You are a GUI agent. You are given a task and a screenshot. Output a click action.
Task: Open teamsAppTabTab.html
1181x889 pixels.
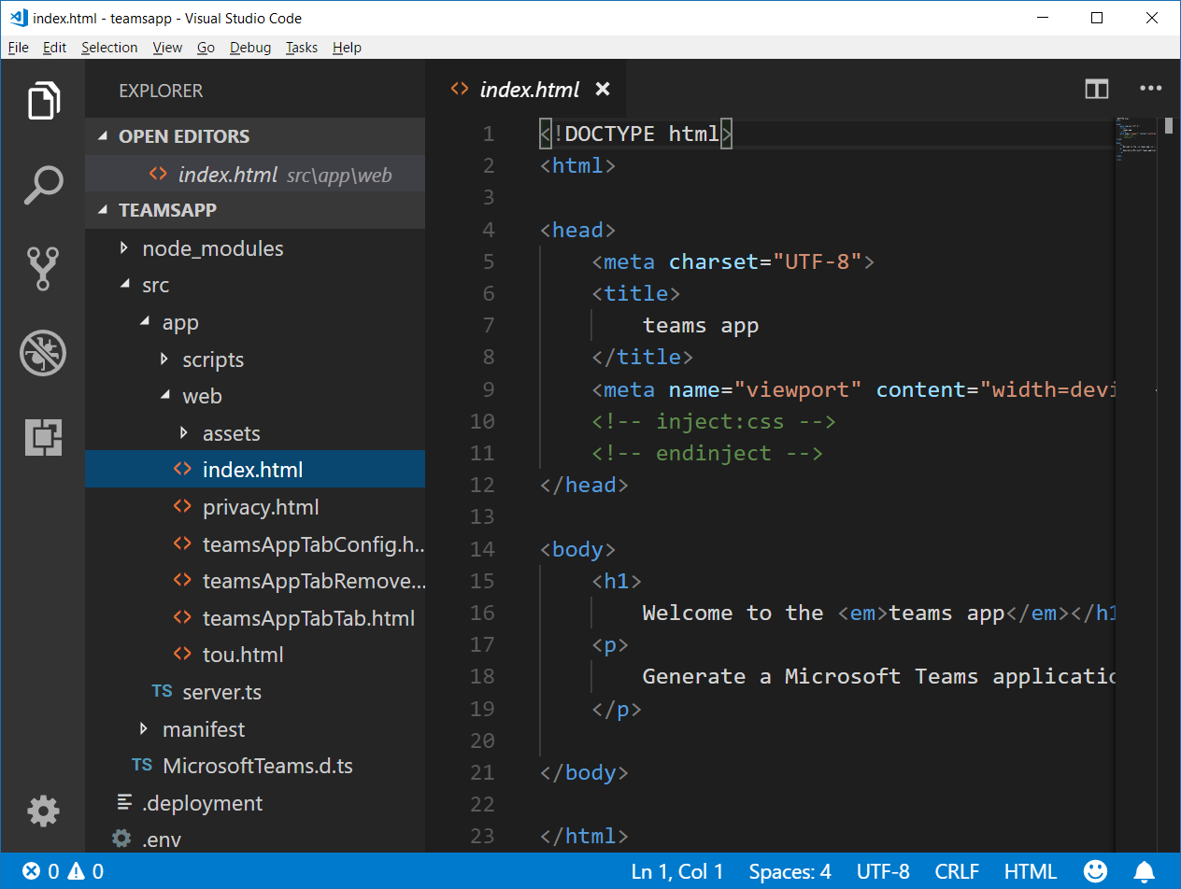coord(255,617)
